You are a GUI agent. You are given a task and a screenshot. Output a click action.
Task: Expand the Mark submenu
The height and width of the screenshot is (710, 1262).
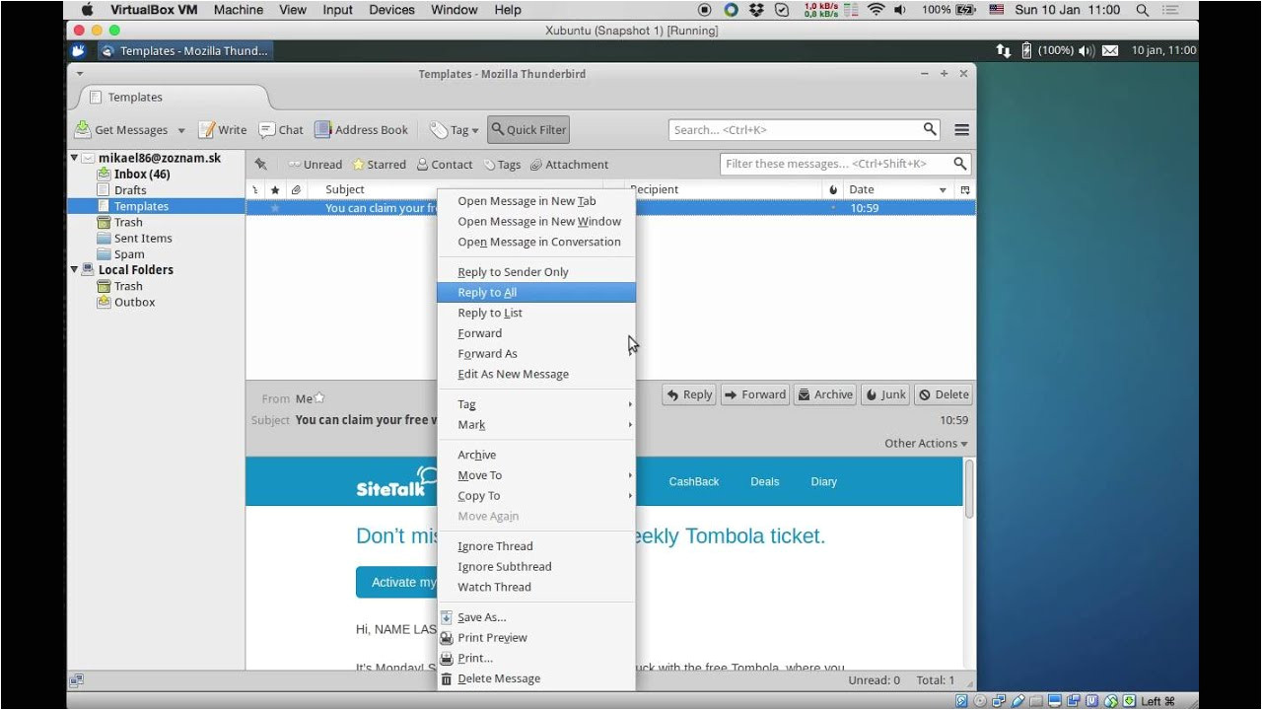coord(536,425)
